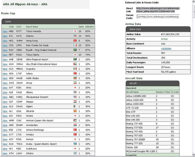Click the Japan flag in Tokyo Narita row
Viewport: 195px width, 157px height.
(75, 55)
